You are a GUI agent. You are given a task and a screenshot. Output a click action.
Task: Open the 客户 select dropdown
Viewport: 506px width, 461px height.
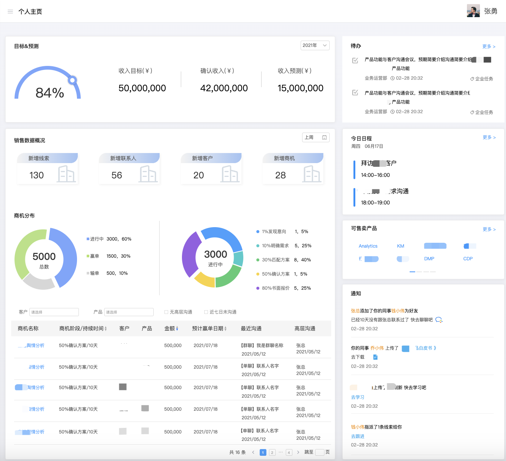pos(54,312)
